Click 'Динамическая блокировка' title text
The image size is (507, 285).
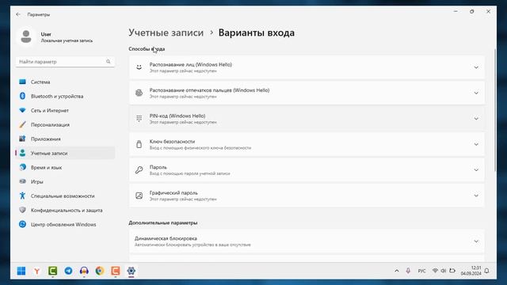pyautogui.click(x=166, y=238)
